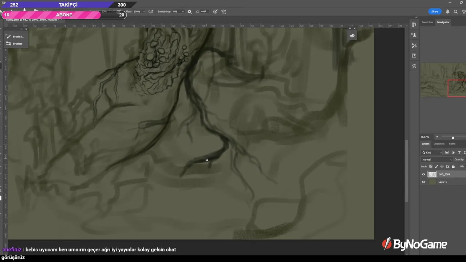The image size is (466, 262).
Task: Click the blue Share button
Action: [435, 12]
